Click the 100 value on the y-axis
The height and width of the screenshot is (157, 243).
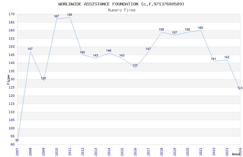coord(12,128)
